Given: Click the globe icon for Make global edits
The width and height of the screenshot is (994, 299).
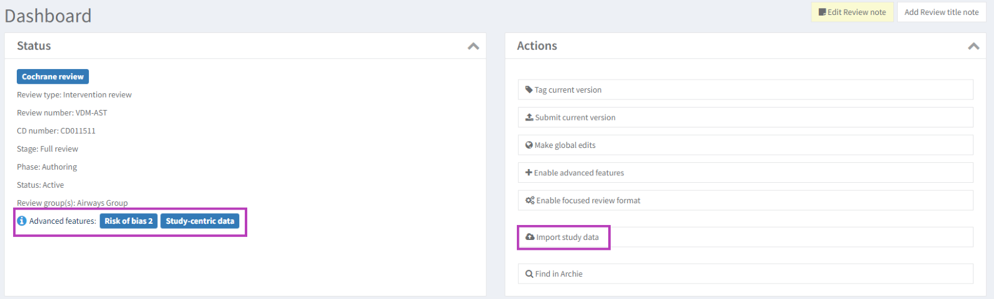Looking at the screenshot, I should click(529, 145).
